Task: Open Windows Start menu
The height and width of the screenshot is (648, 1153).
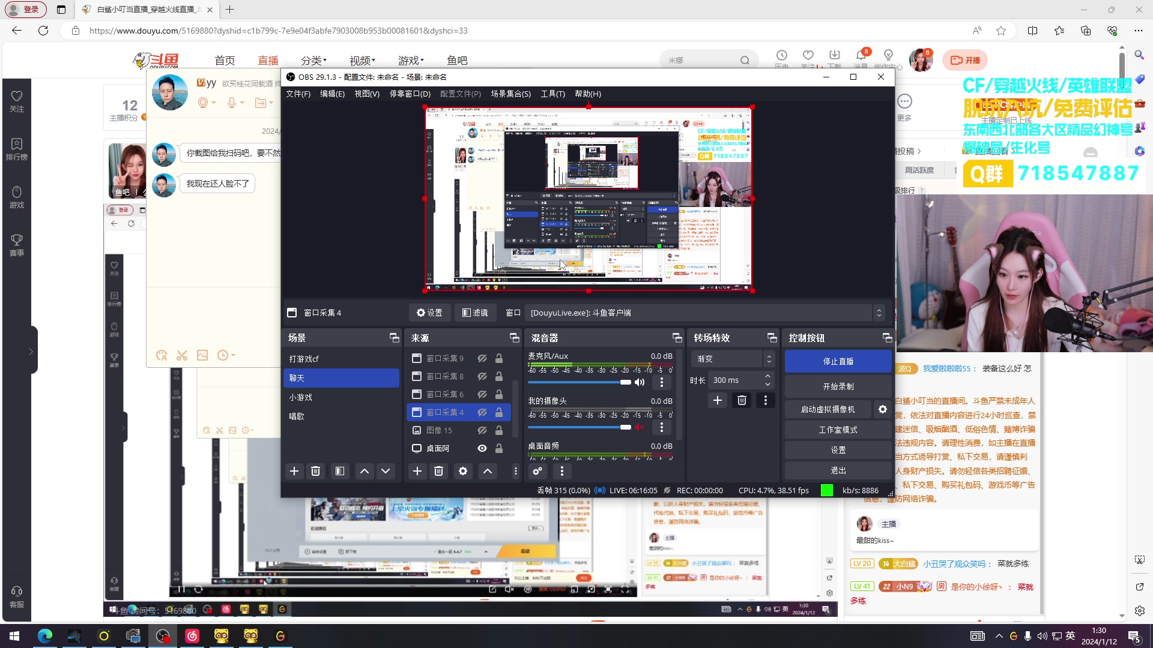Action: (14, 635)
